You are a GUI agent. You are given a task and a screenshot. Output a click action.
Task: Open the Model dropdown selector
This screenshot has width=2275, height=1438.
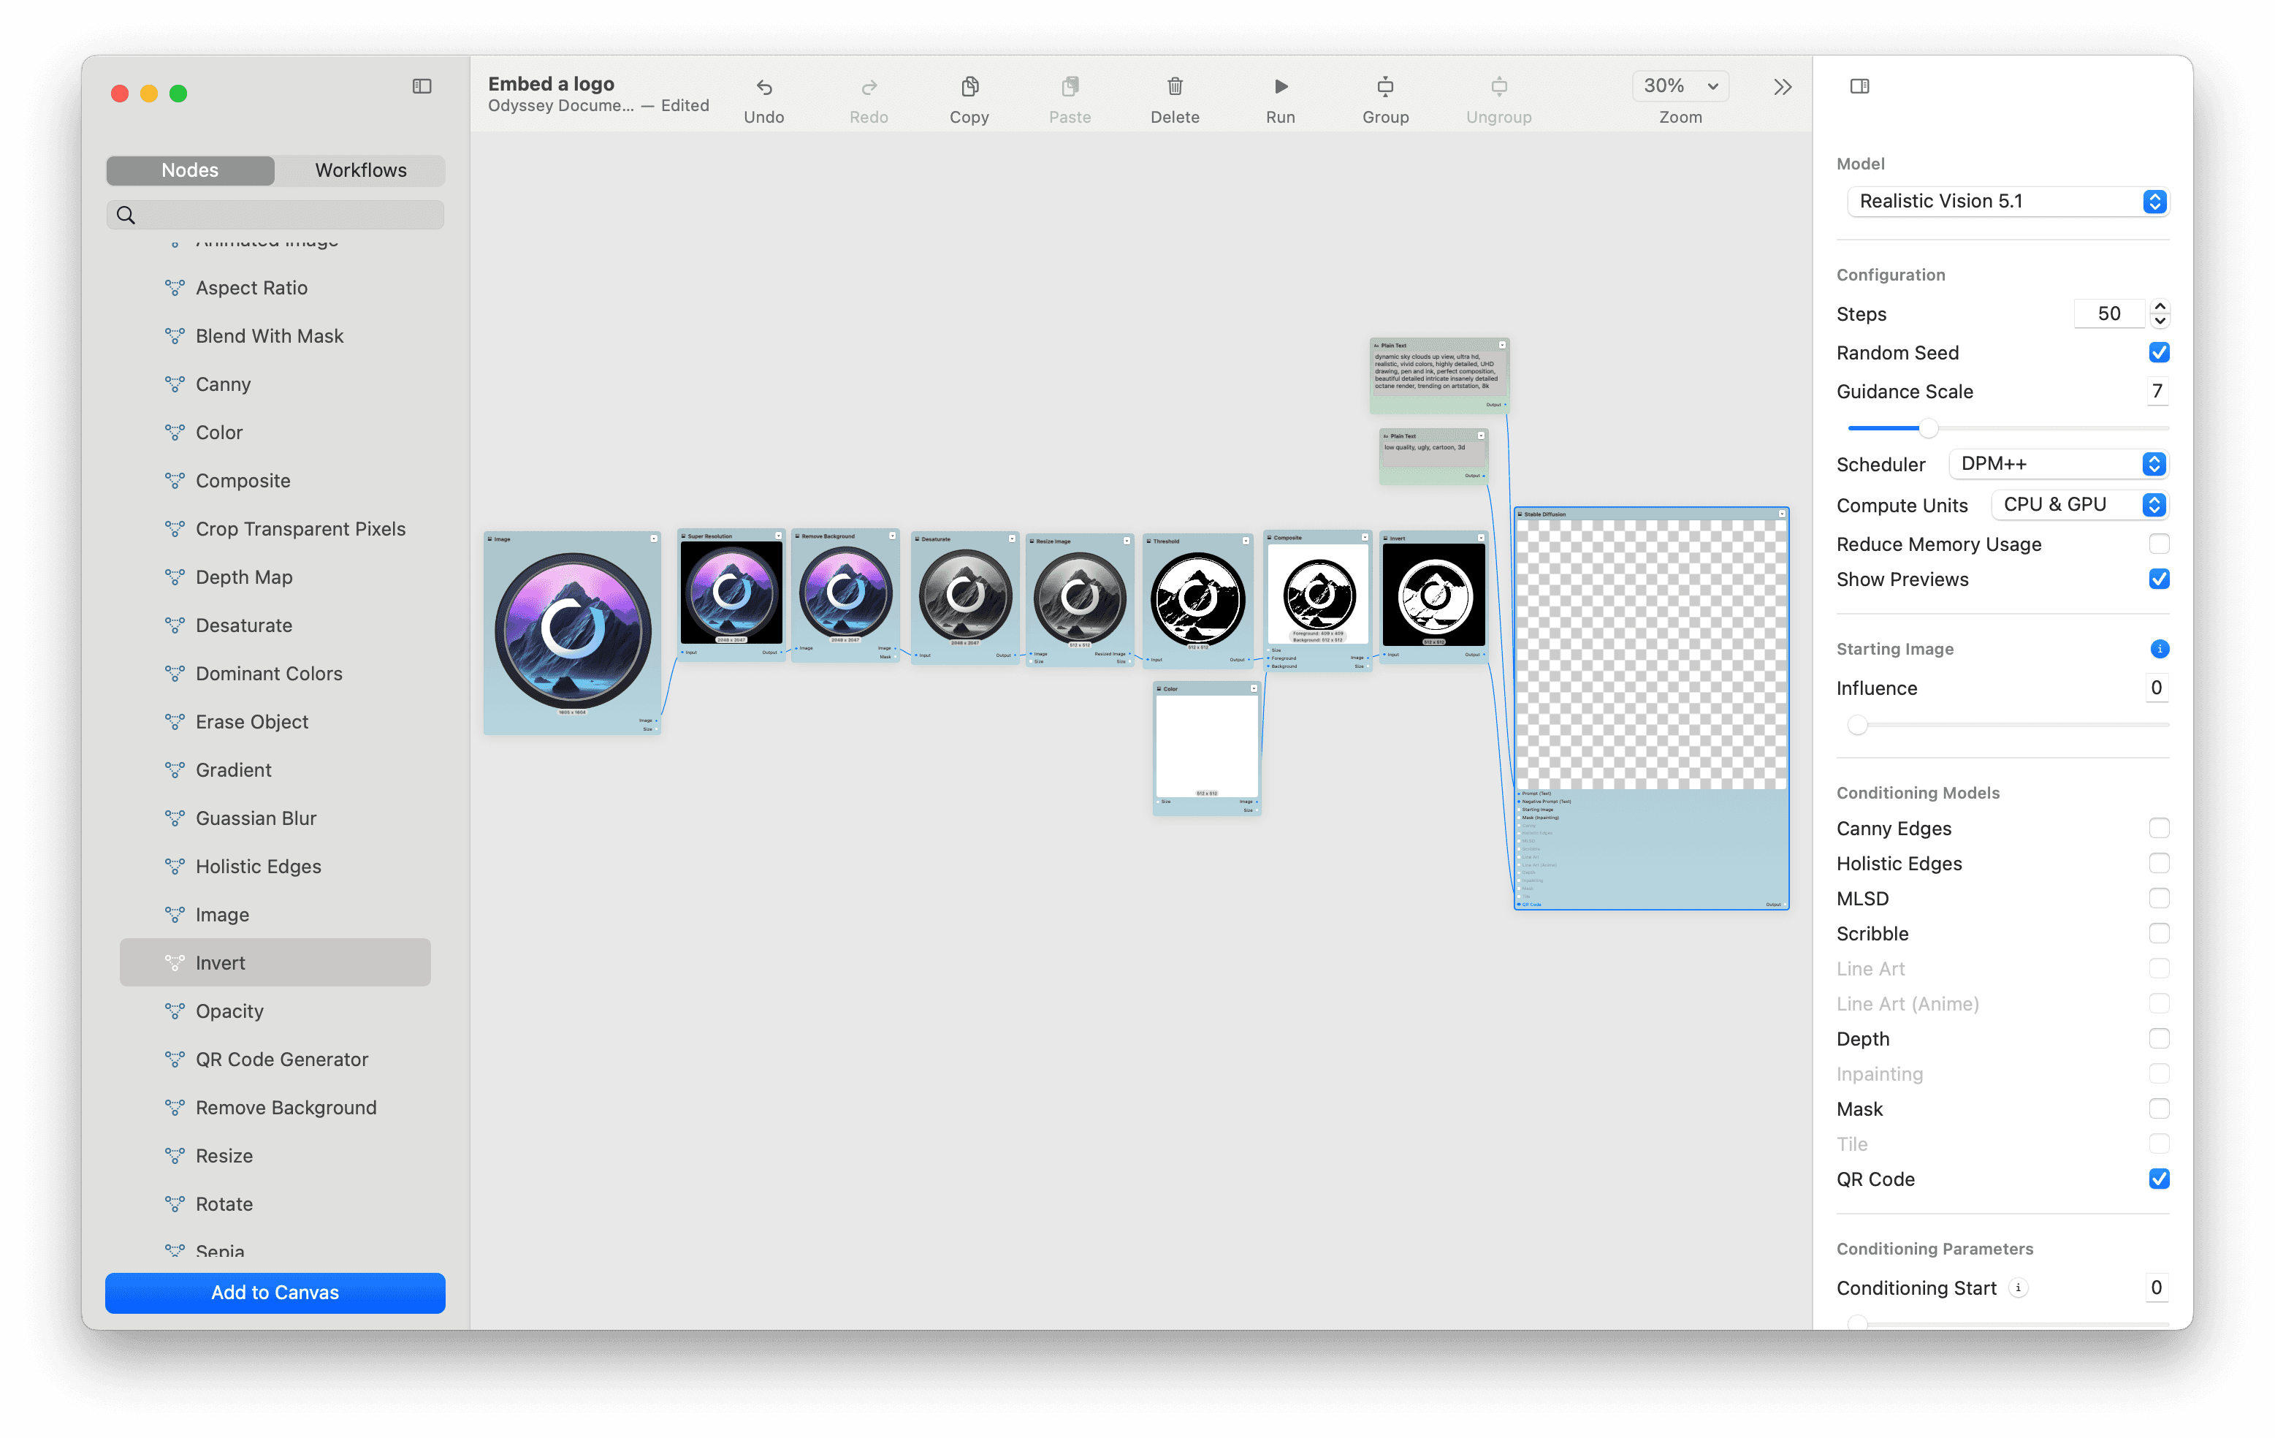(2156, 200)
